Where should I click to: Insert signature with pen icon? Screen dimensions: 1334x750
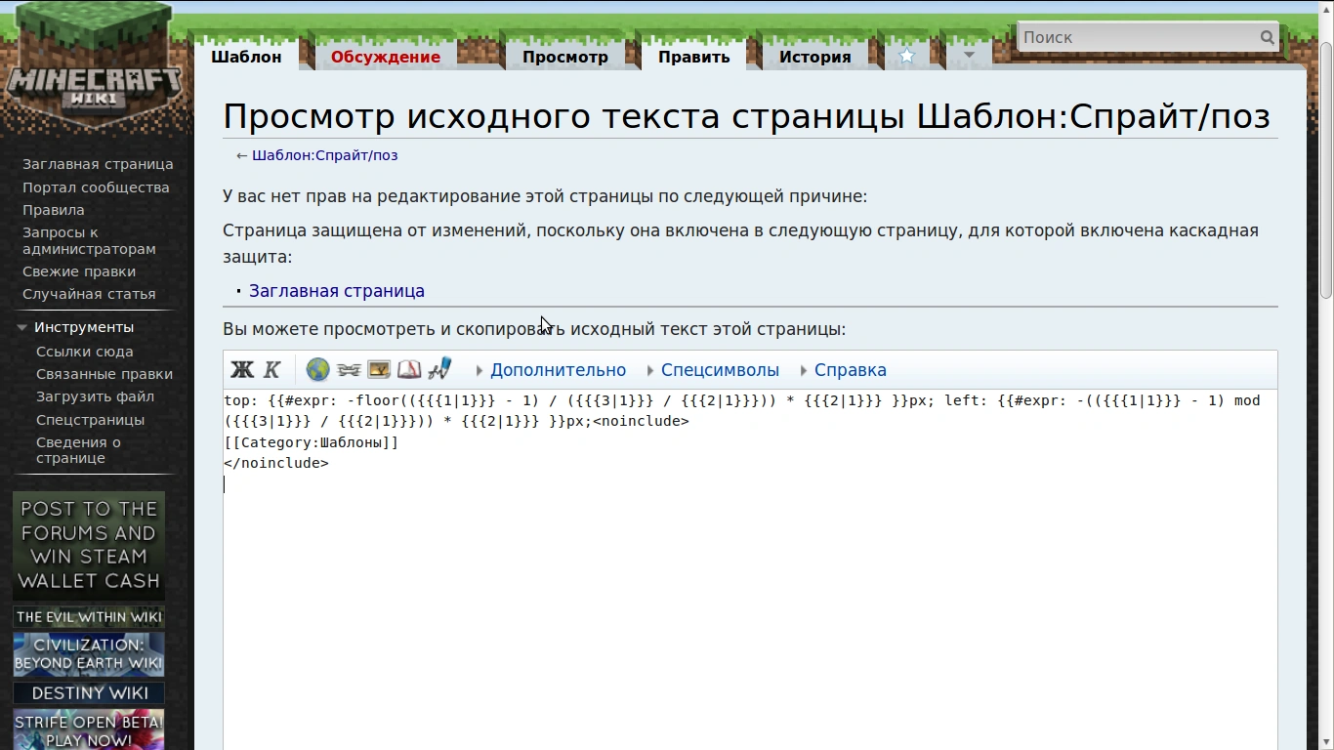coord(439,369)
